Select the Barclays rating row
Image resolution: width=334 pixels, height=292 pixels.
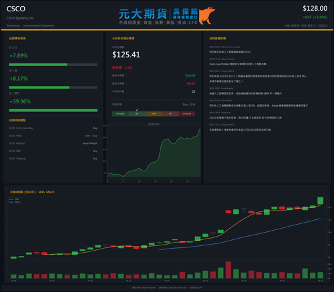[x=53, y=143]
